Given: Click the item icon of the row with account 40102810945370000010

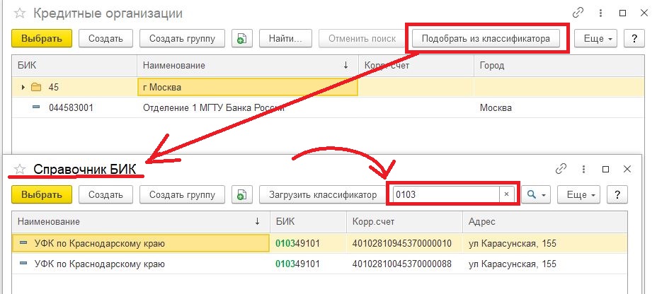Looking at the screenshot, I should (23, 243).
